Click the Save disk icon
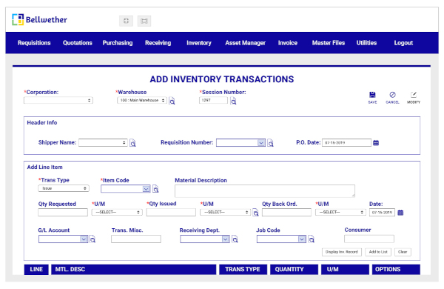Screen dimensions: 444x289 (372, 95)
